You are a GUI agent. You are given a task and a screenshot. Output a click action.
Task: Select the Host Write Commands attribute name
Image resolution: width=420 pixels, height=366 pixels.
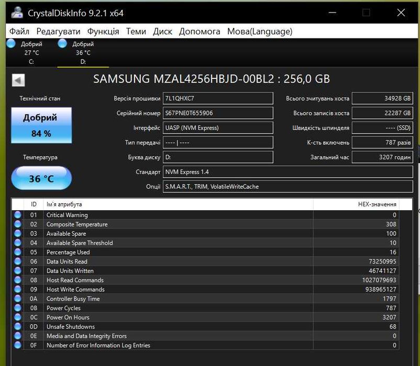click(75, 290)
